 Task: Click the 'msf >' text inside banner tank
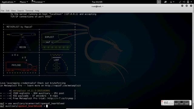tap(49, 42)
